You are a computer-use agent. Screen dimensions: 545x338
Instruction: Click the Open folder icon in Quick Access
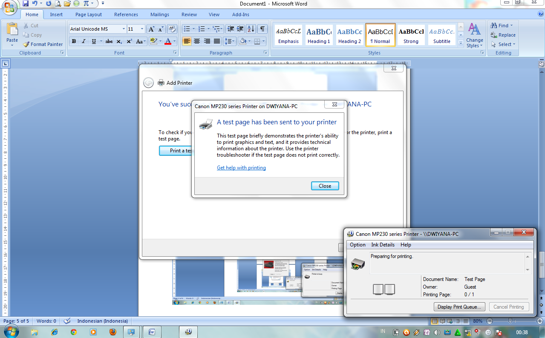tap(67, 3)
